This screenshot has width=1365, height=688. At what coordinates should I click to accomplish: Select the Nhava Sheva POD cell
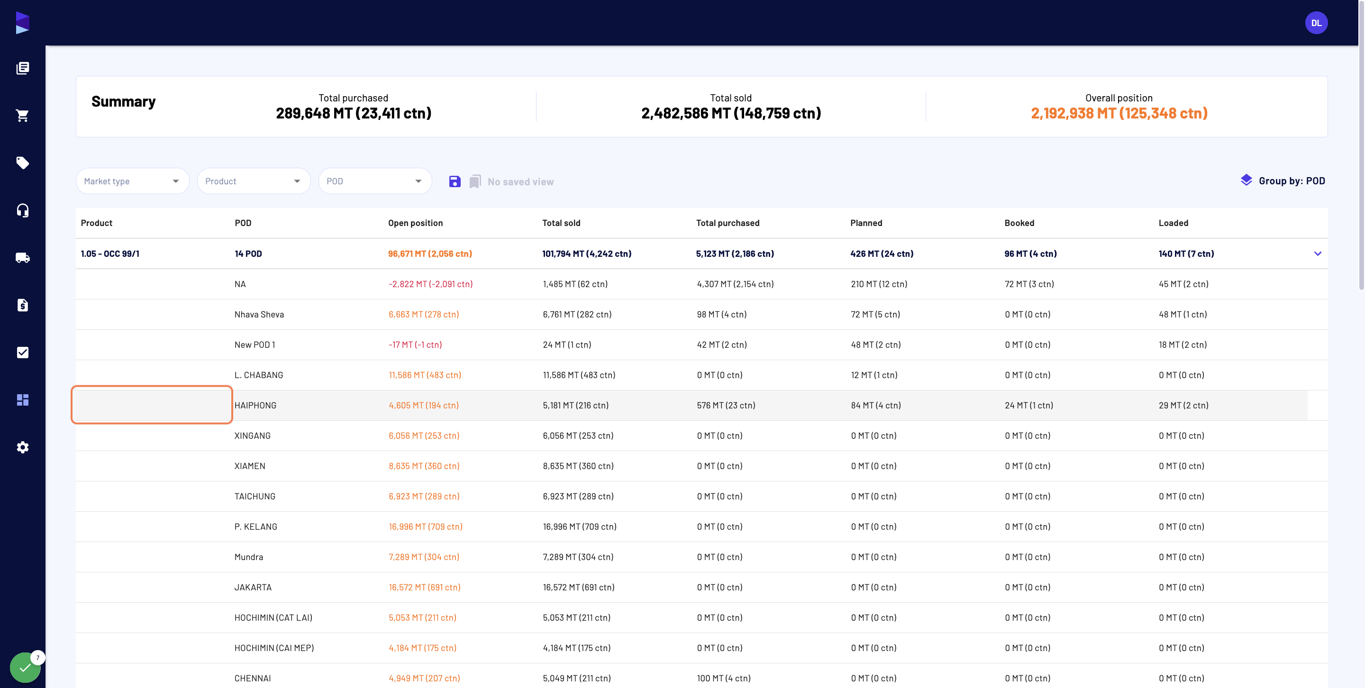pos(259,314)
